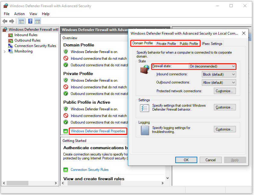254x195 pixels.
Task: Click the Connection Security Rules tree icon
Action: 11,46
